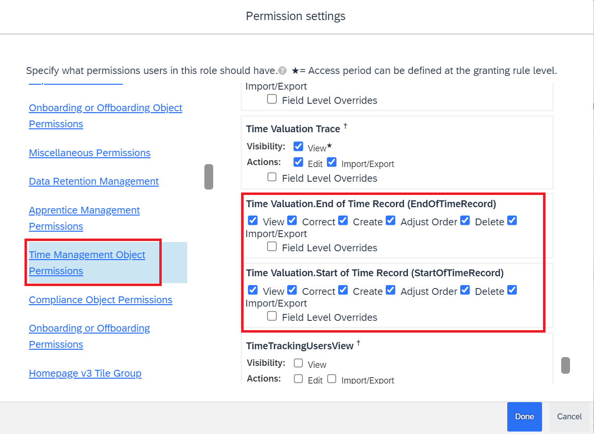594x434 pixels.
Task: Open Homepage v3 Tile Group link
Action: 85,373
